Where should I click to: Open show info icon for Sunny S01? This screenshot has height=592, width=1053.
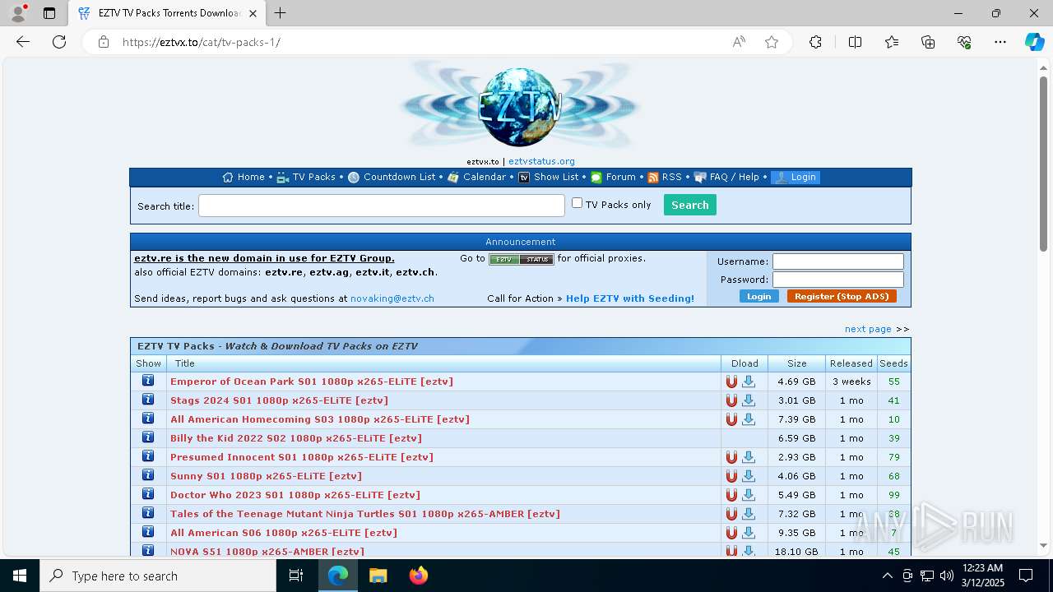tap(148, 475)
